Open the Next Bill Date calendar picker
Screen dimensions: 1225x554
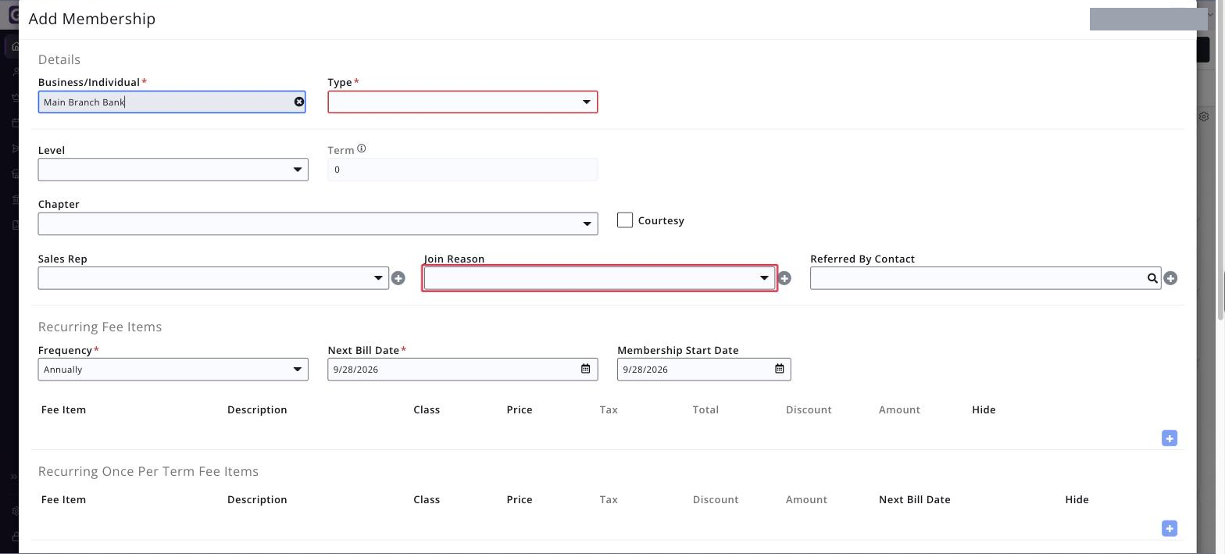click(x=586, y=369)
